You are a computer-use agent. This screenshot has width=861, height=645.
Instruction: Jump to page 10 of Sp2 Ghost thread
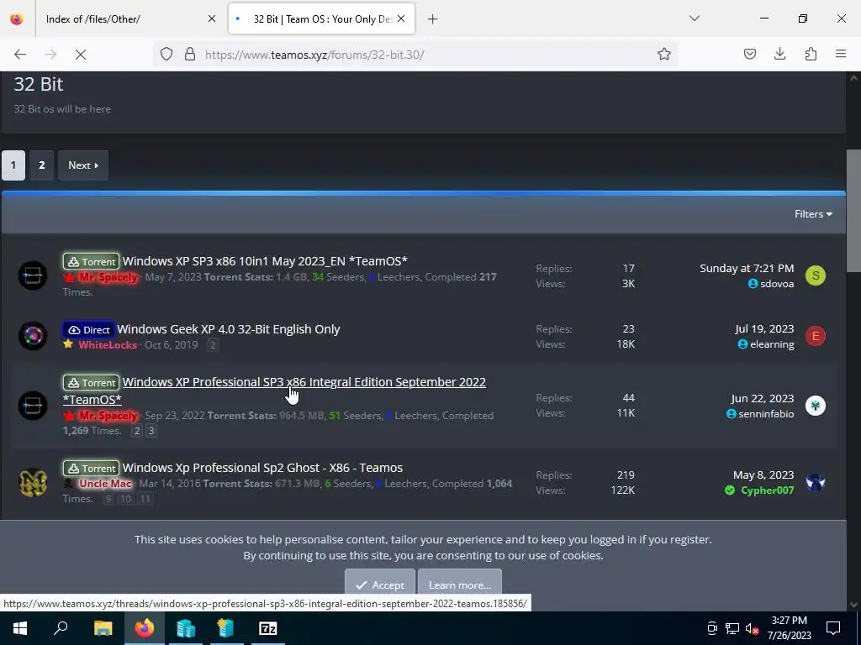126,499
